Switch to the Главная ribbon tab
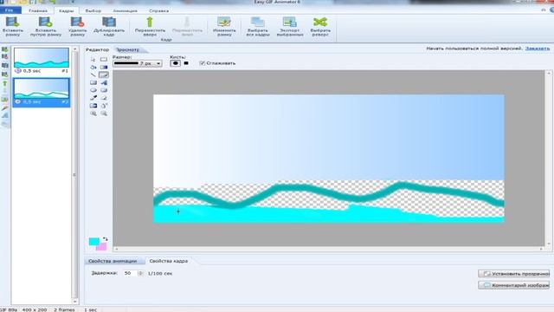 [38, 10]
